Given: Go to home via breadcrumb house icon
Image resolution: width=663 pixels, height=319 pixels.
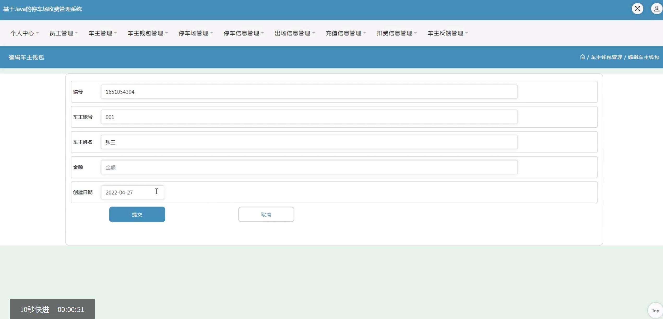Looking at the screenshot, I should [x=582, y=57].
